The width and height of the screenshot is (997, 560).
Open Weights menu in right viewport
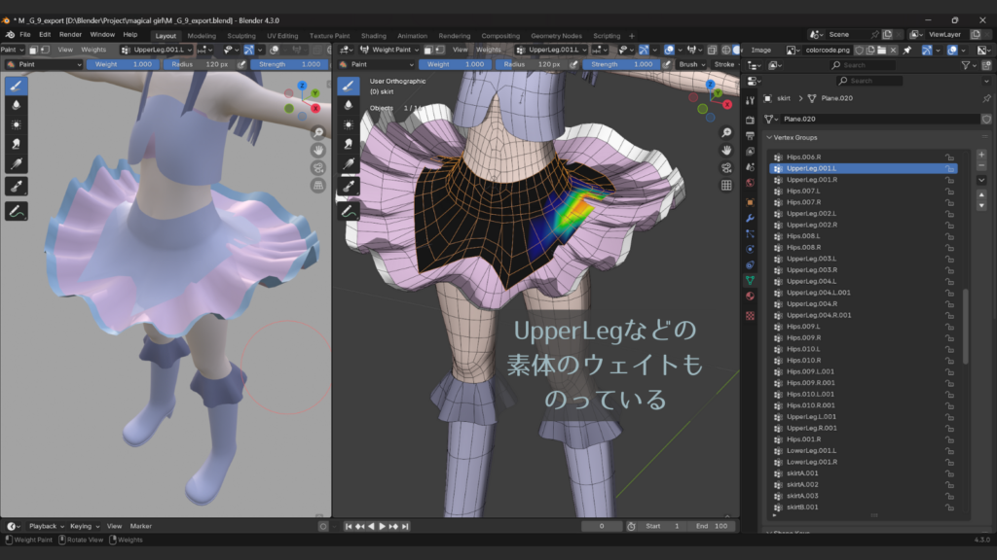pos(489,50)
